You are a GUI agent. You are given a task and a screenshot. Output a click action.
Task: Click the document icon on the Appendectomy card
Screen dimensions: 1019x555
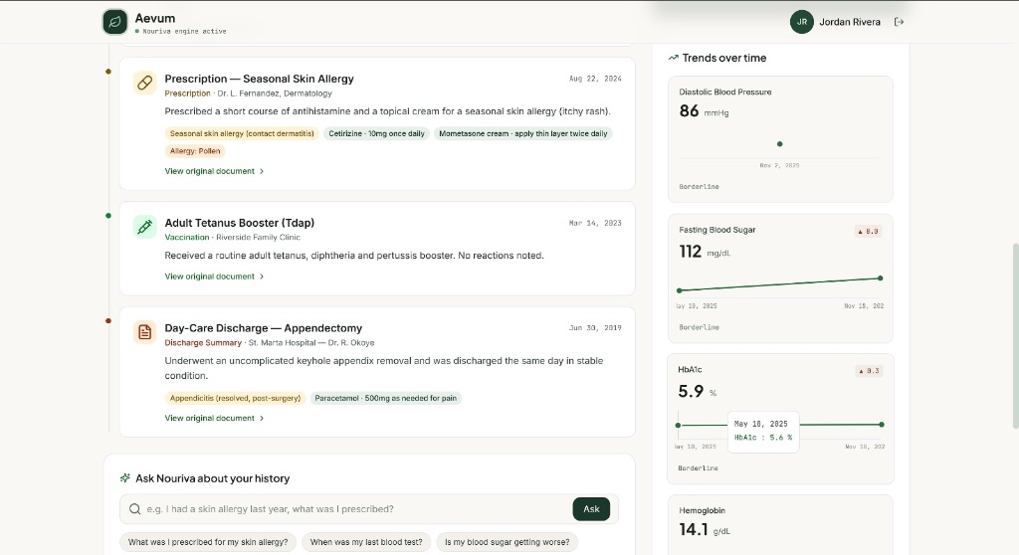tap(145, 332)
